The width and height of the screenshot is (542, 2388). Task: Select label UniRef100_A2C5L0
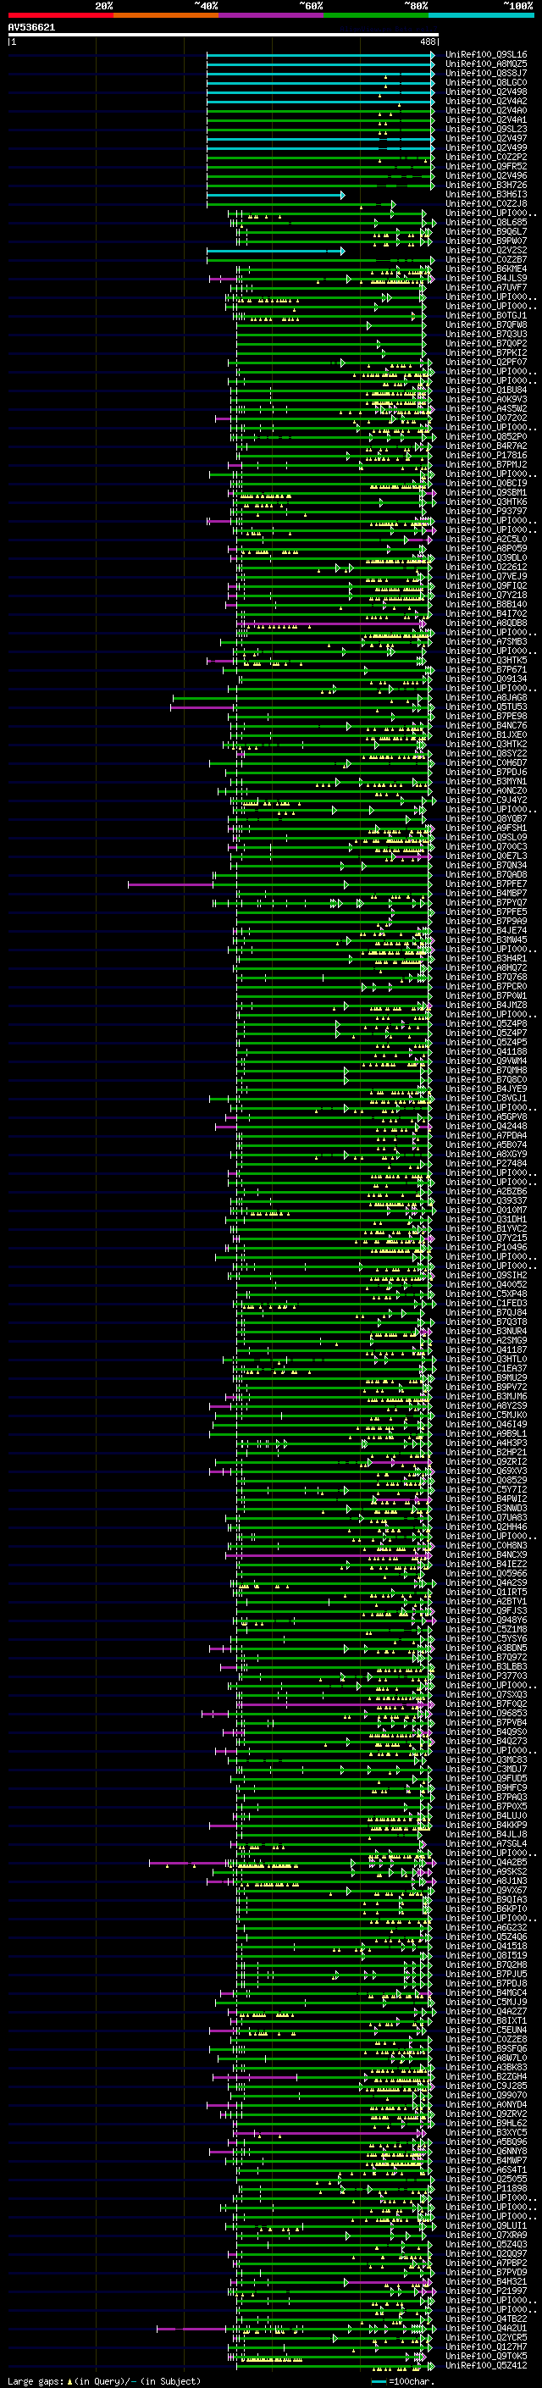click(x=485, y=539)
